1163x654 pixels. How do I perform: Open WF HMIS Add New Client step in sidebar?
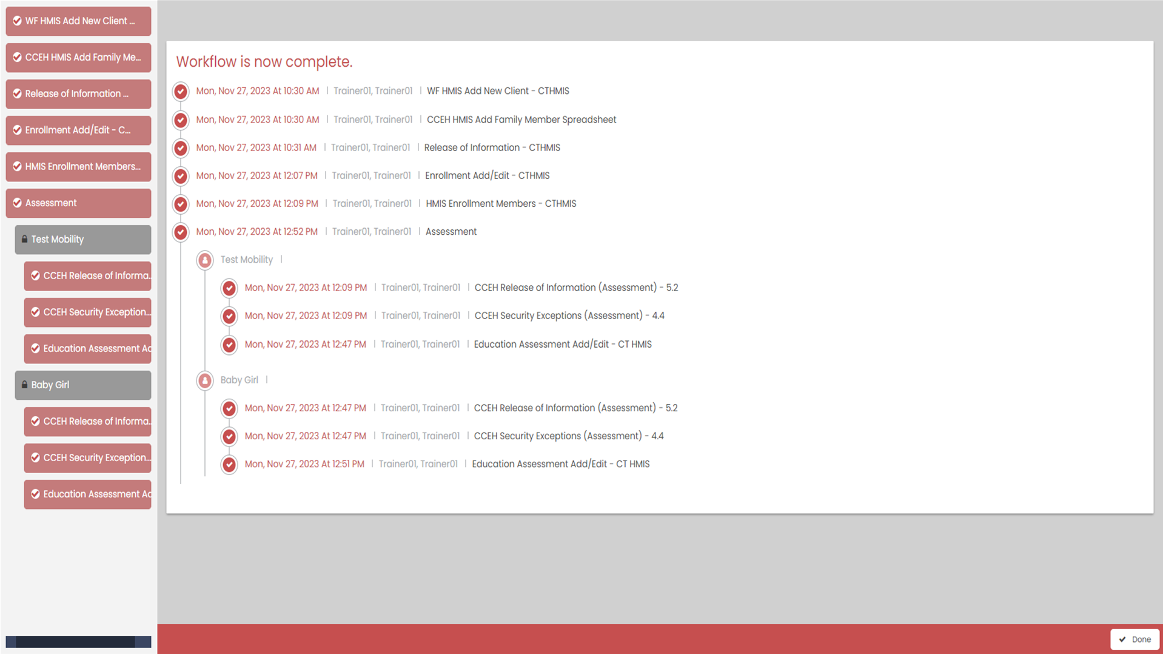click(x=79, y=21)
